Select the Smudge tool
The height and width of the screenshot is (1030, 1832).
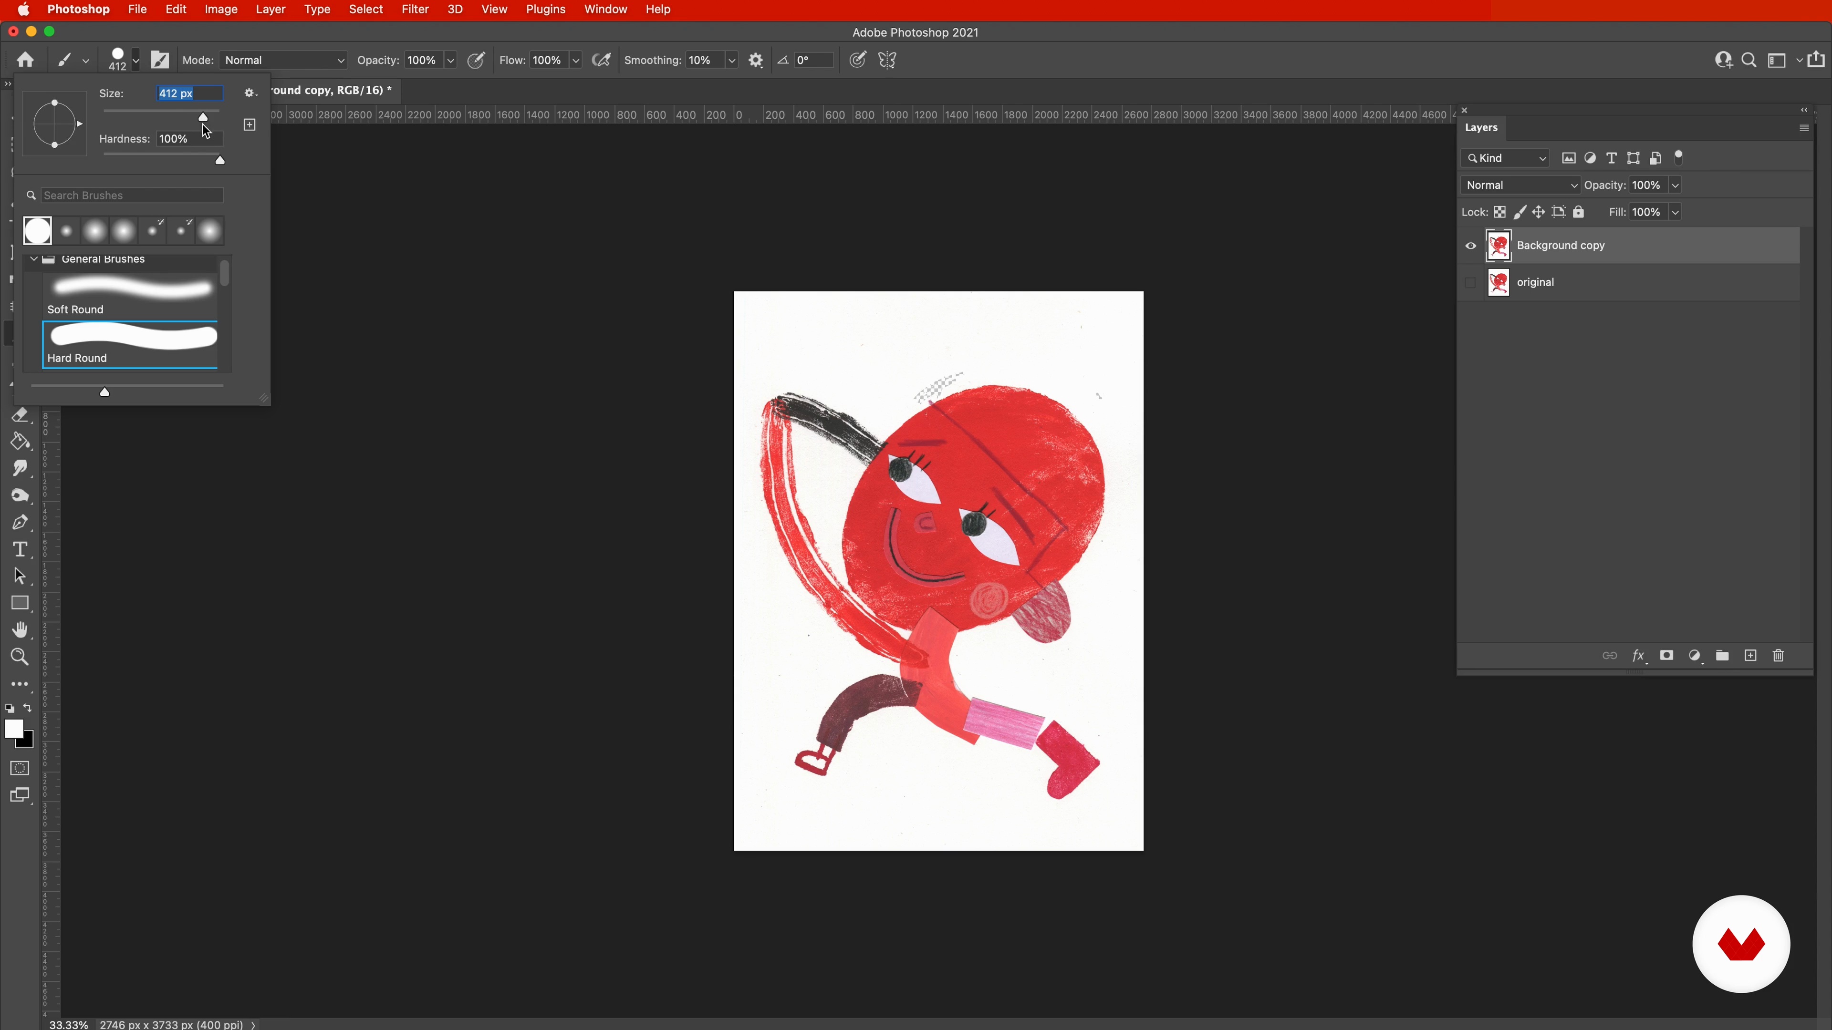click(x=20, y=468)
